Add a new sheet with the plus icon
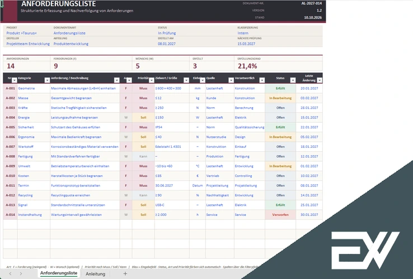This screenshot has height=279, width=413. coord(125,273)
